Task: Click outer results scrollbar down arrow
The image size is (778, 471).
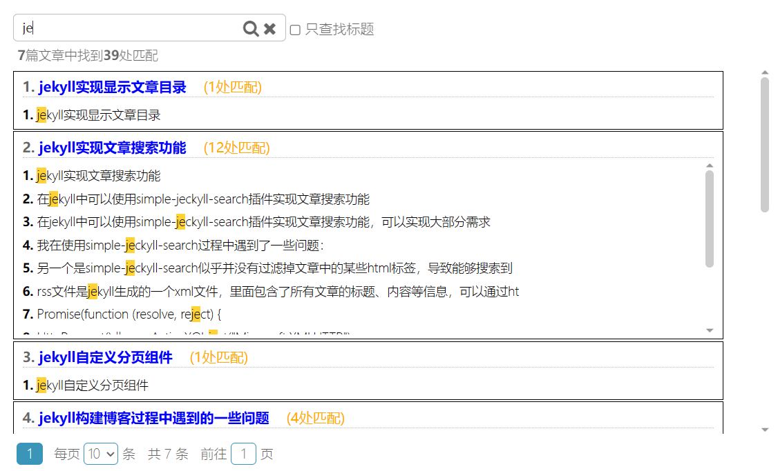Action: pos(765,430)
